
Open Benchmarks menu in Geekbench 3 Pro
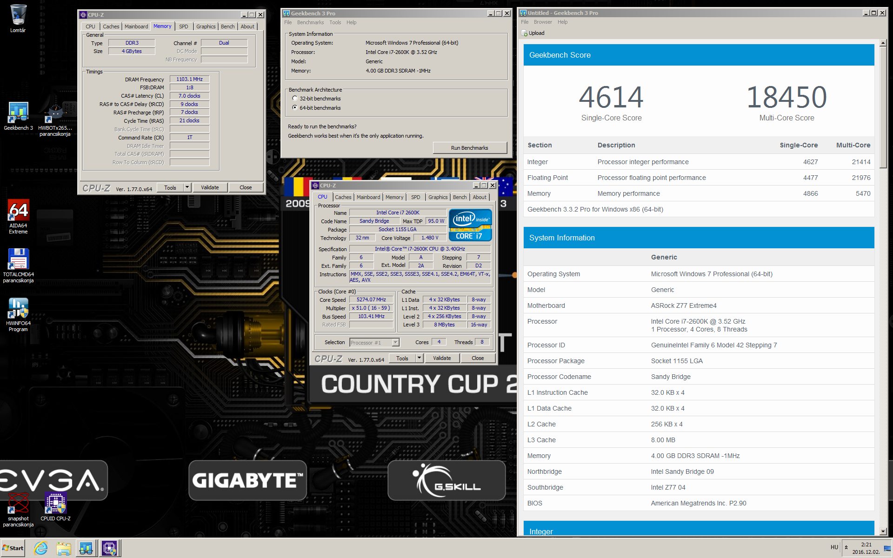(x=310, y=22)
